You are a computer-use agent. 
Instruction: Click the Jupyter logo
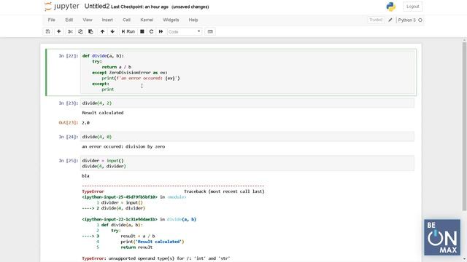62,7
